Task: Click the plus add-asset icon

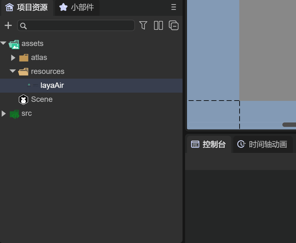Action: [8, 25]
